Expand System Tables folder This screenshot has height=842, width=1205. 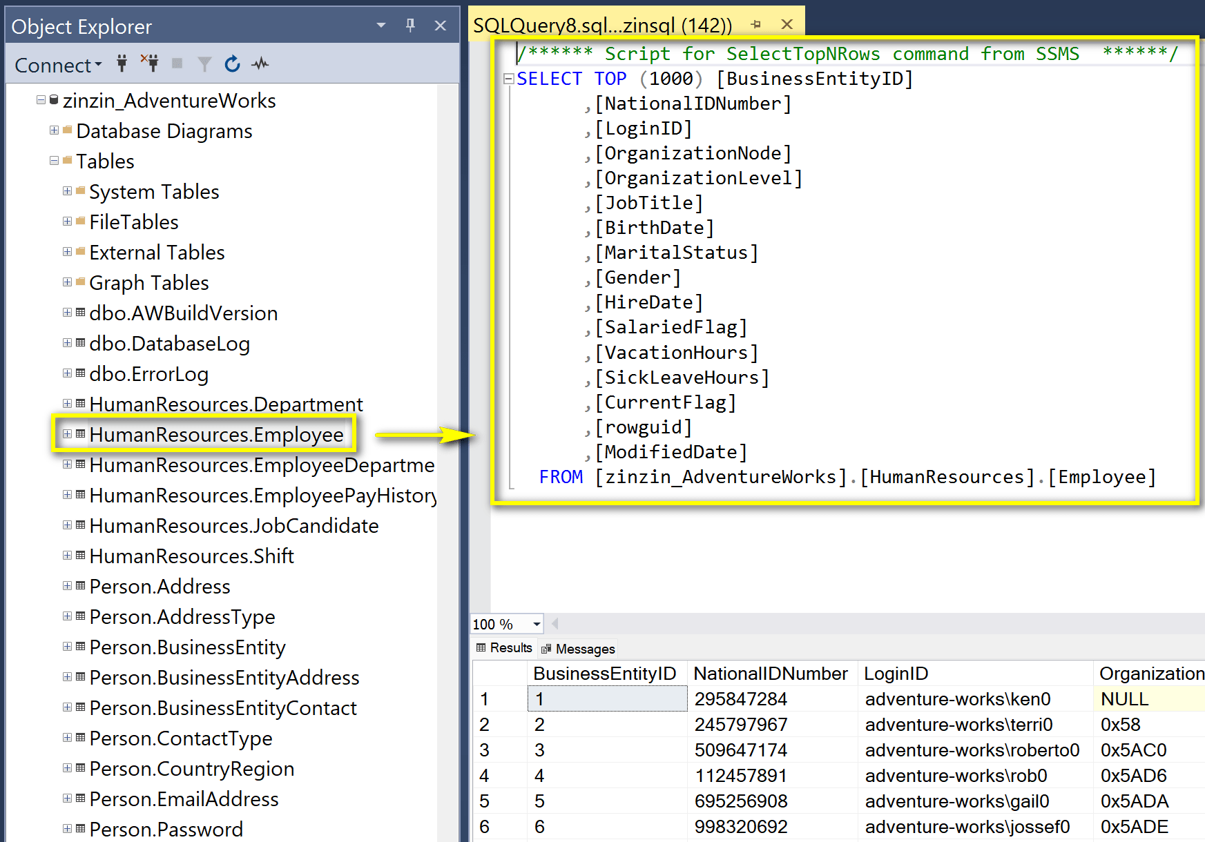coord(67,191)
